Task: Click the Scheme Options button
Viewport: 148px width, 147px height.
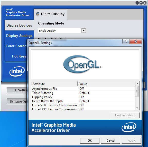Action: click(17, 102)
